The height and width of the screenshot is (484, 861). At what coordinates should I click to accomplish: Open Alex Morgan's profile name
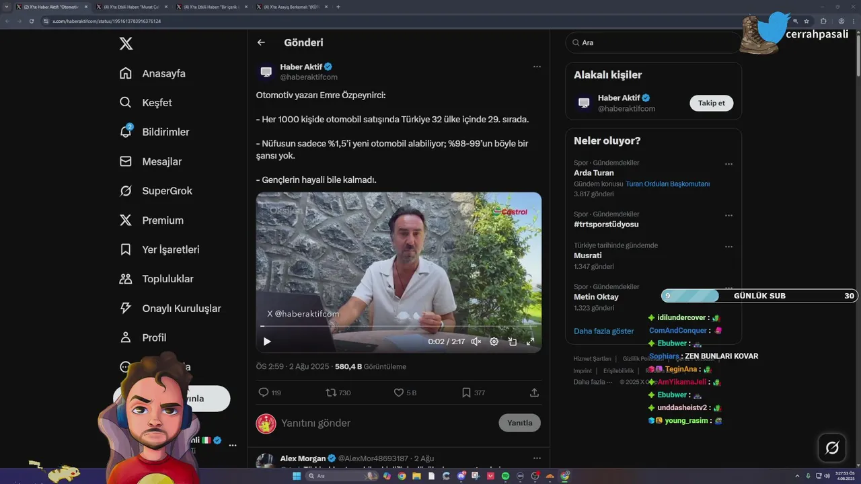tap(303, 458)
